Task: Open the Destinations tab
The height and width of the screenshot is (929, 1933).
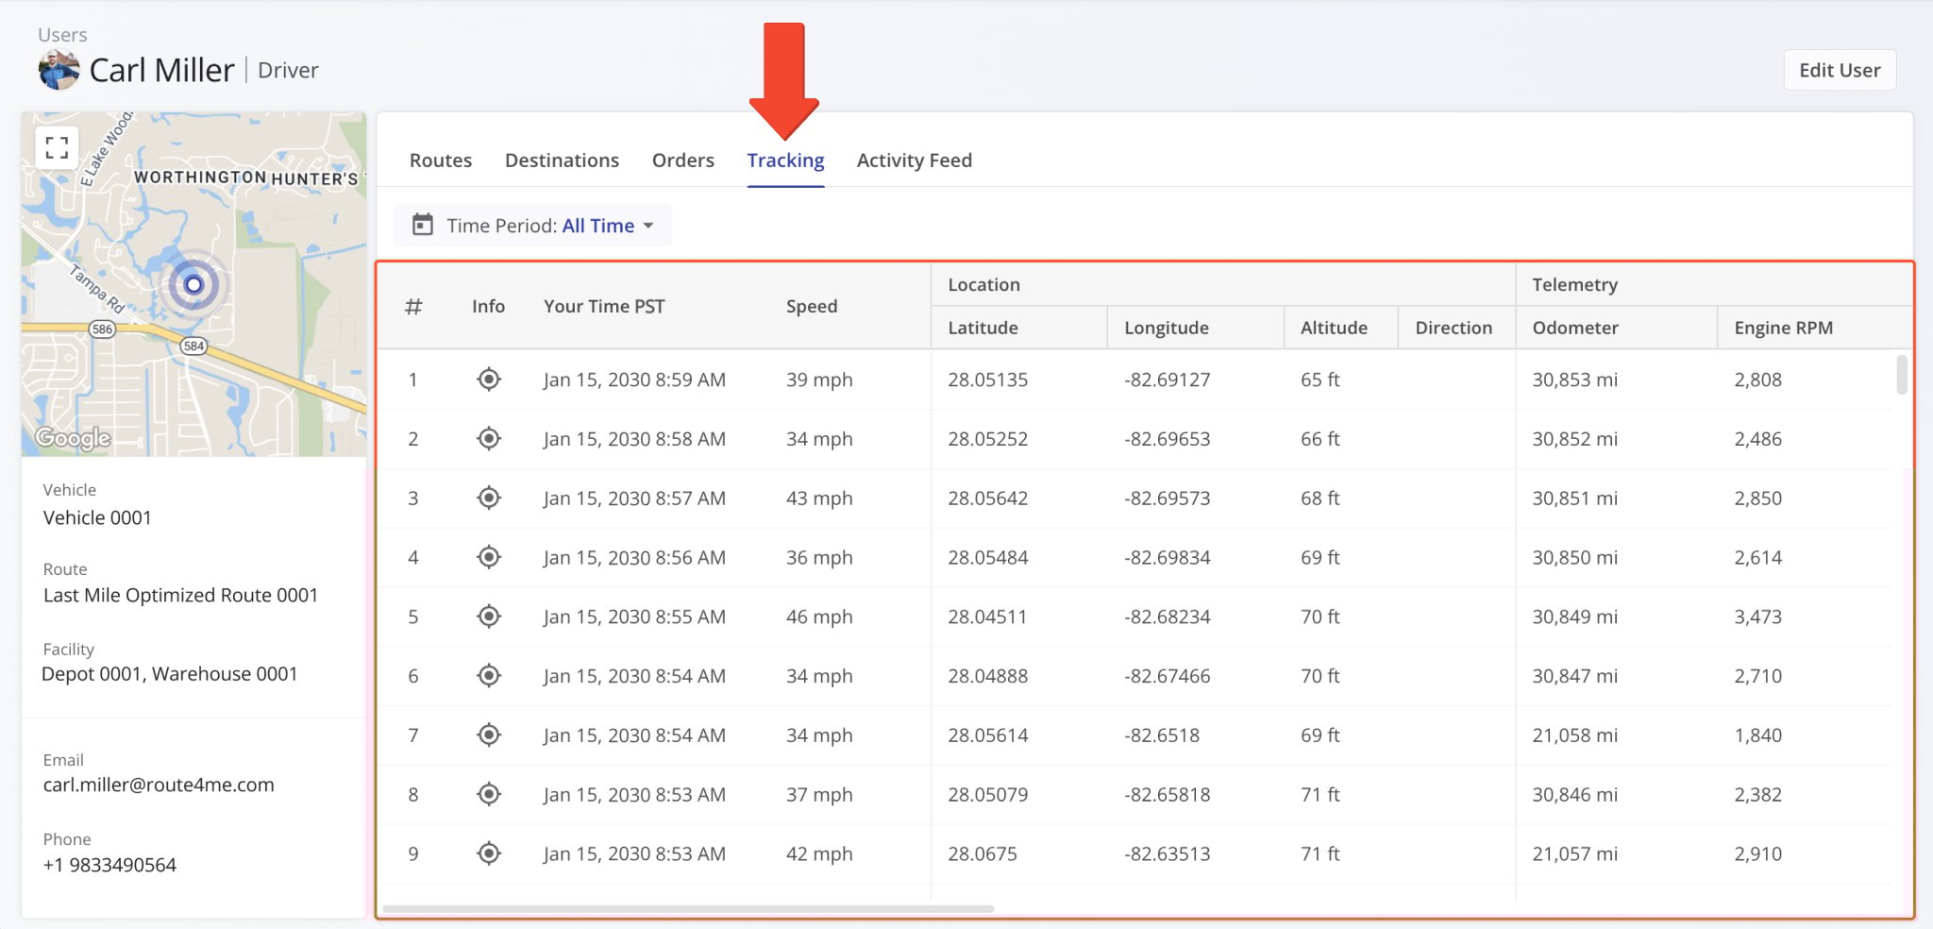Action: click(562, 160)
